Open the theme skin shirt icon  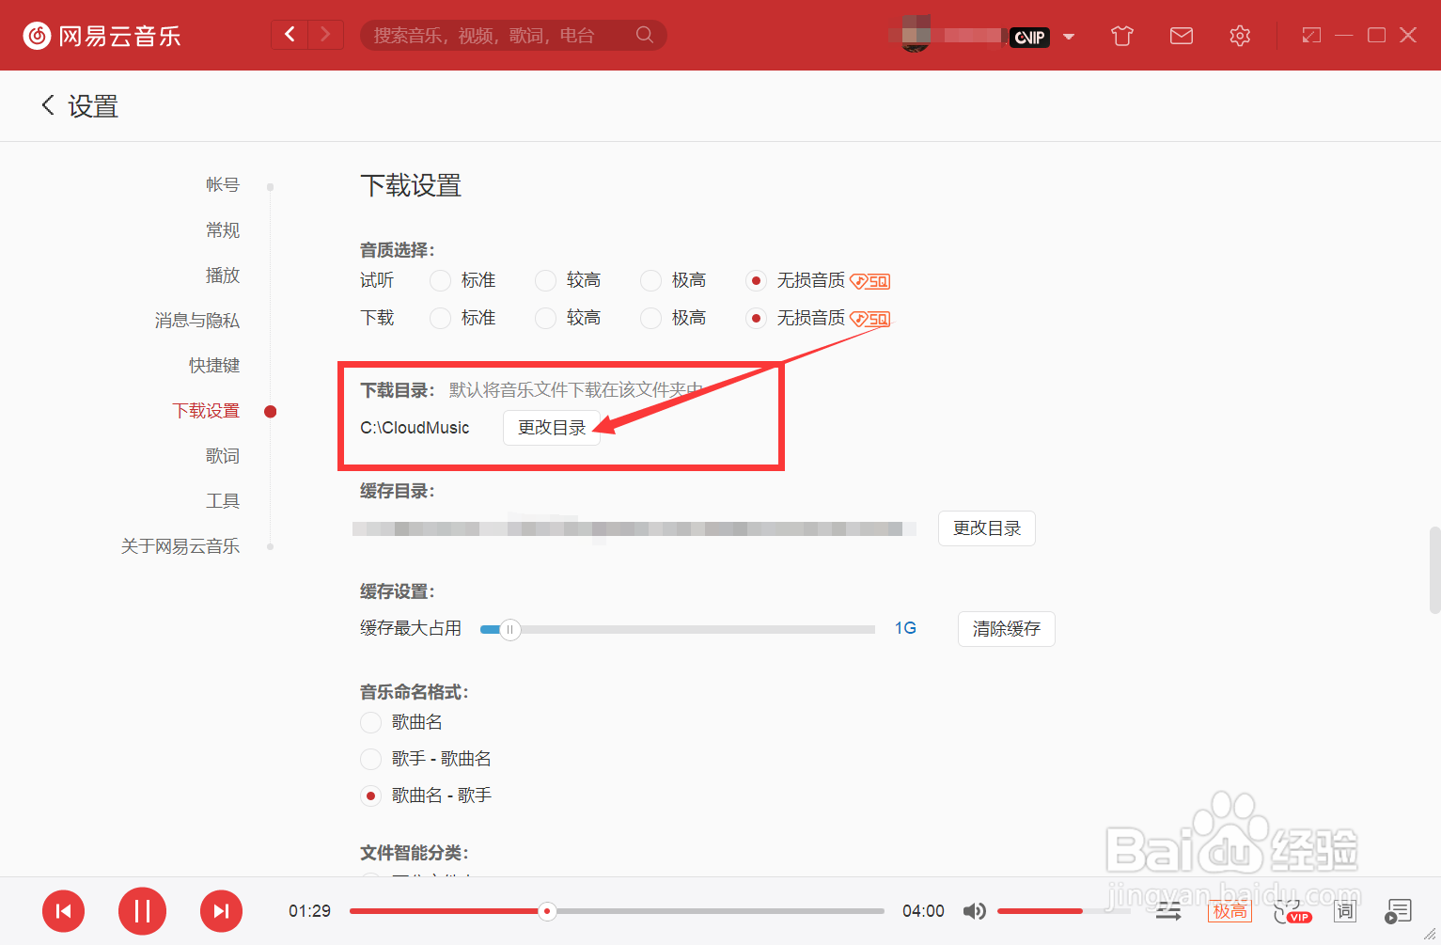pos(1120,35)
